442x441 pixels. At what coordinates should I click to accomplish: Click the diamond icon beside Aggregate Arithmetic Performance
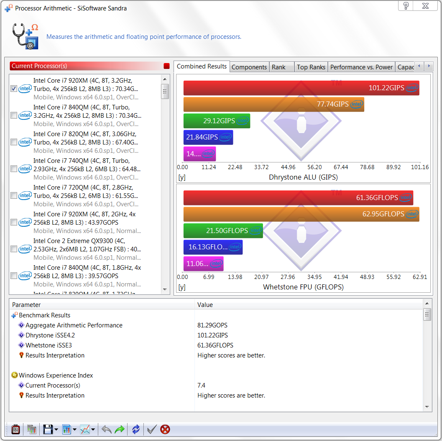(x=21, y=325)
